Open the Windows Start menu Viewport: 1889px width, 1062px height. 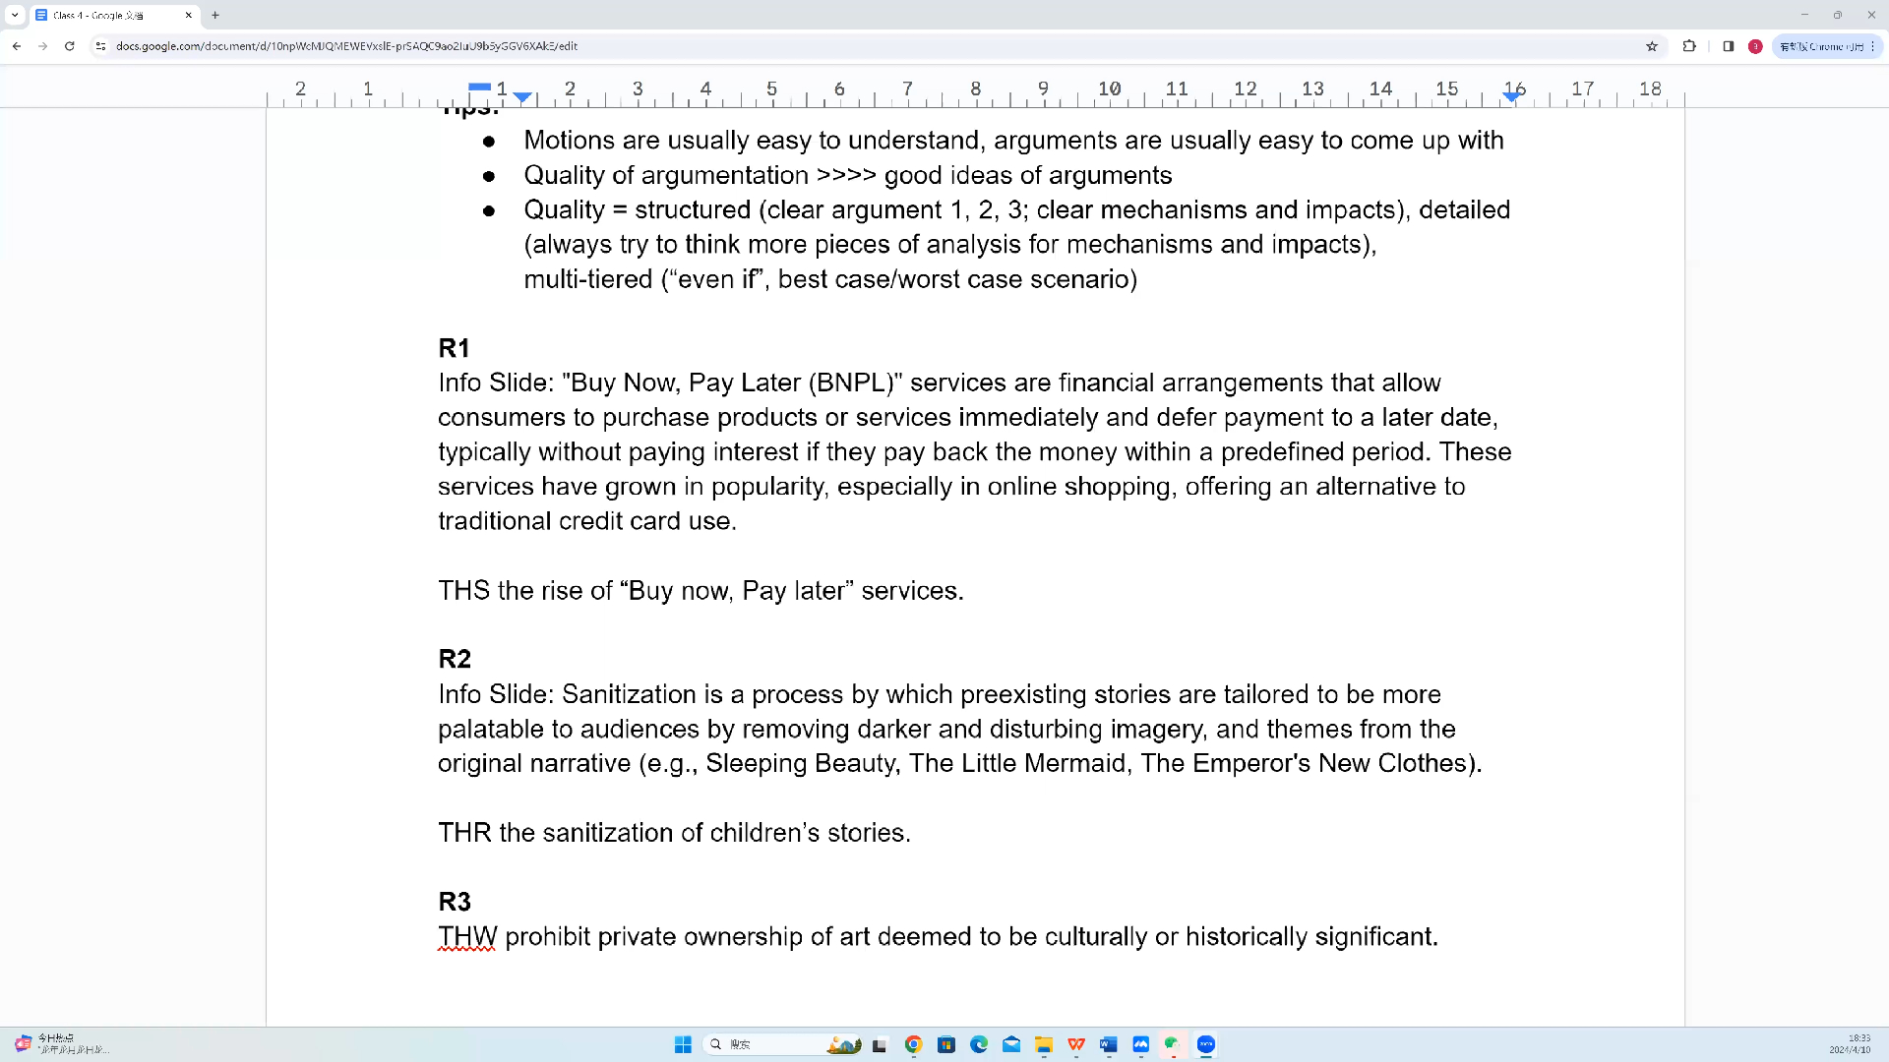point(683,1044)
